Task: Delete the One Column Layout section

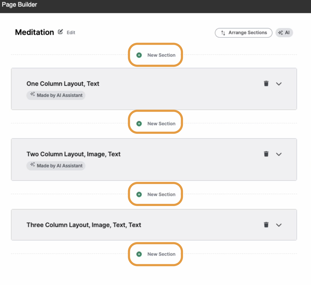Action: 266,83
